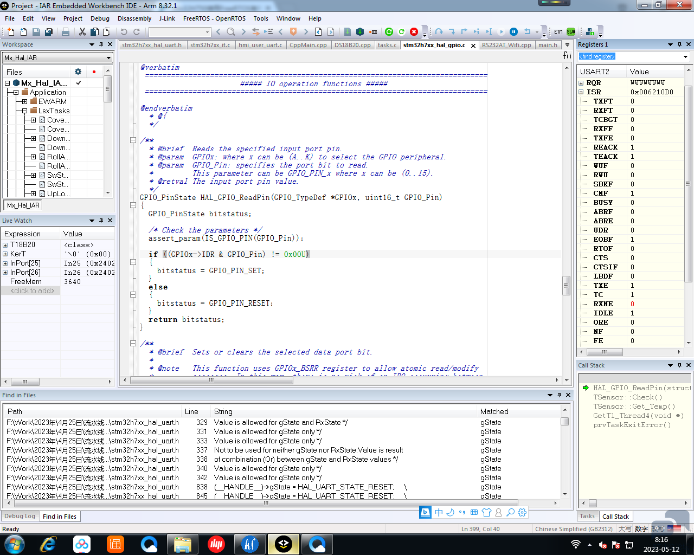Expand the RQR register node
694x555 pixels.
tap(581, 83)
